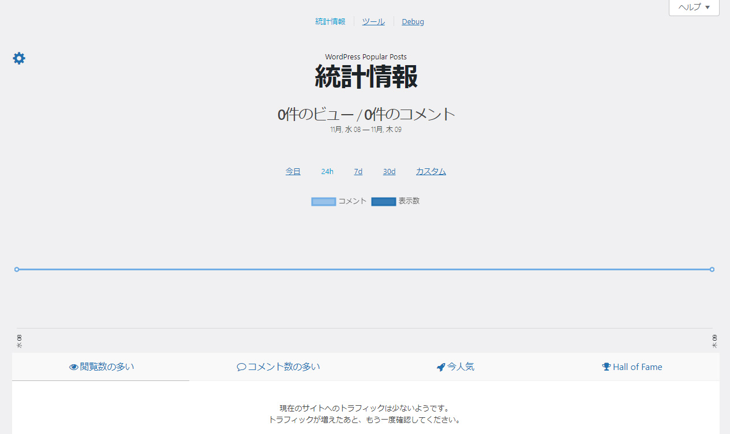Screen dimensions: 730x434
Task: Click the date range text 11月, 水 08 — 11月, 木 09
Action: tap(366, 130)
